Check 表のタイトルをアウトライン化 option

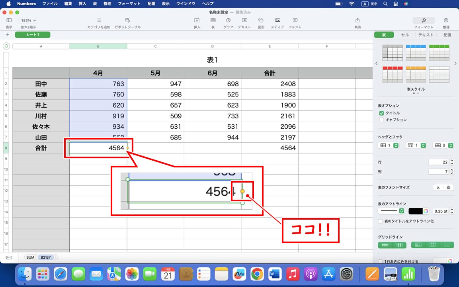tap(380, 221)
